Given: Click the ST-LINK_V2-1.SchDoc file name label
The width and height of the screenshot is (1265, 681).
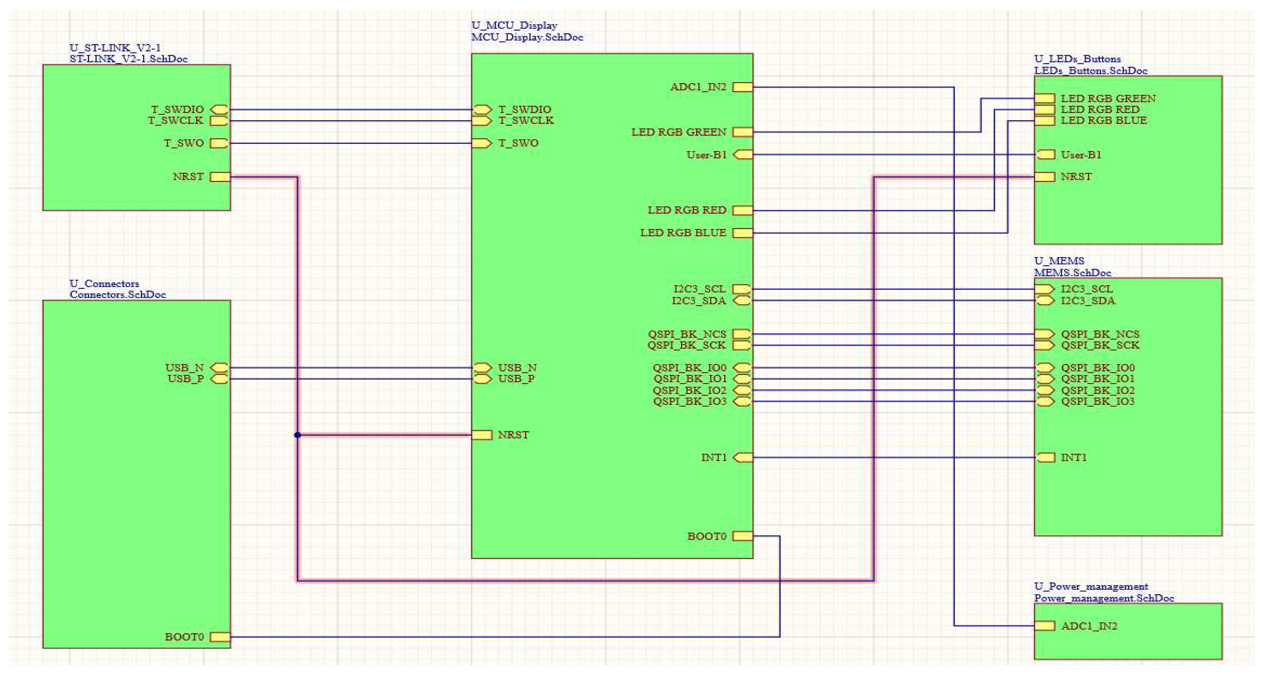Looking at the screenshot, I should click(x=128, y=59).
